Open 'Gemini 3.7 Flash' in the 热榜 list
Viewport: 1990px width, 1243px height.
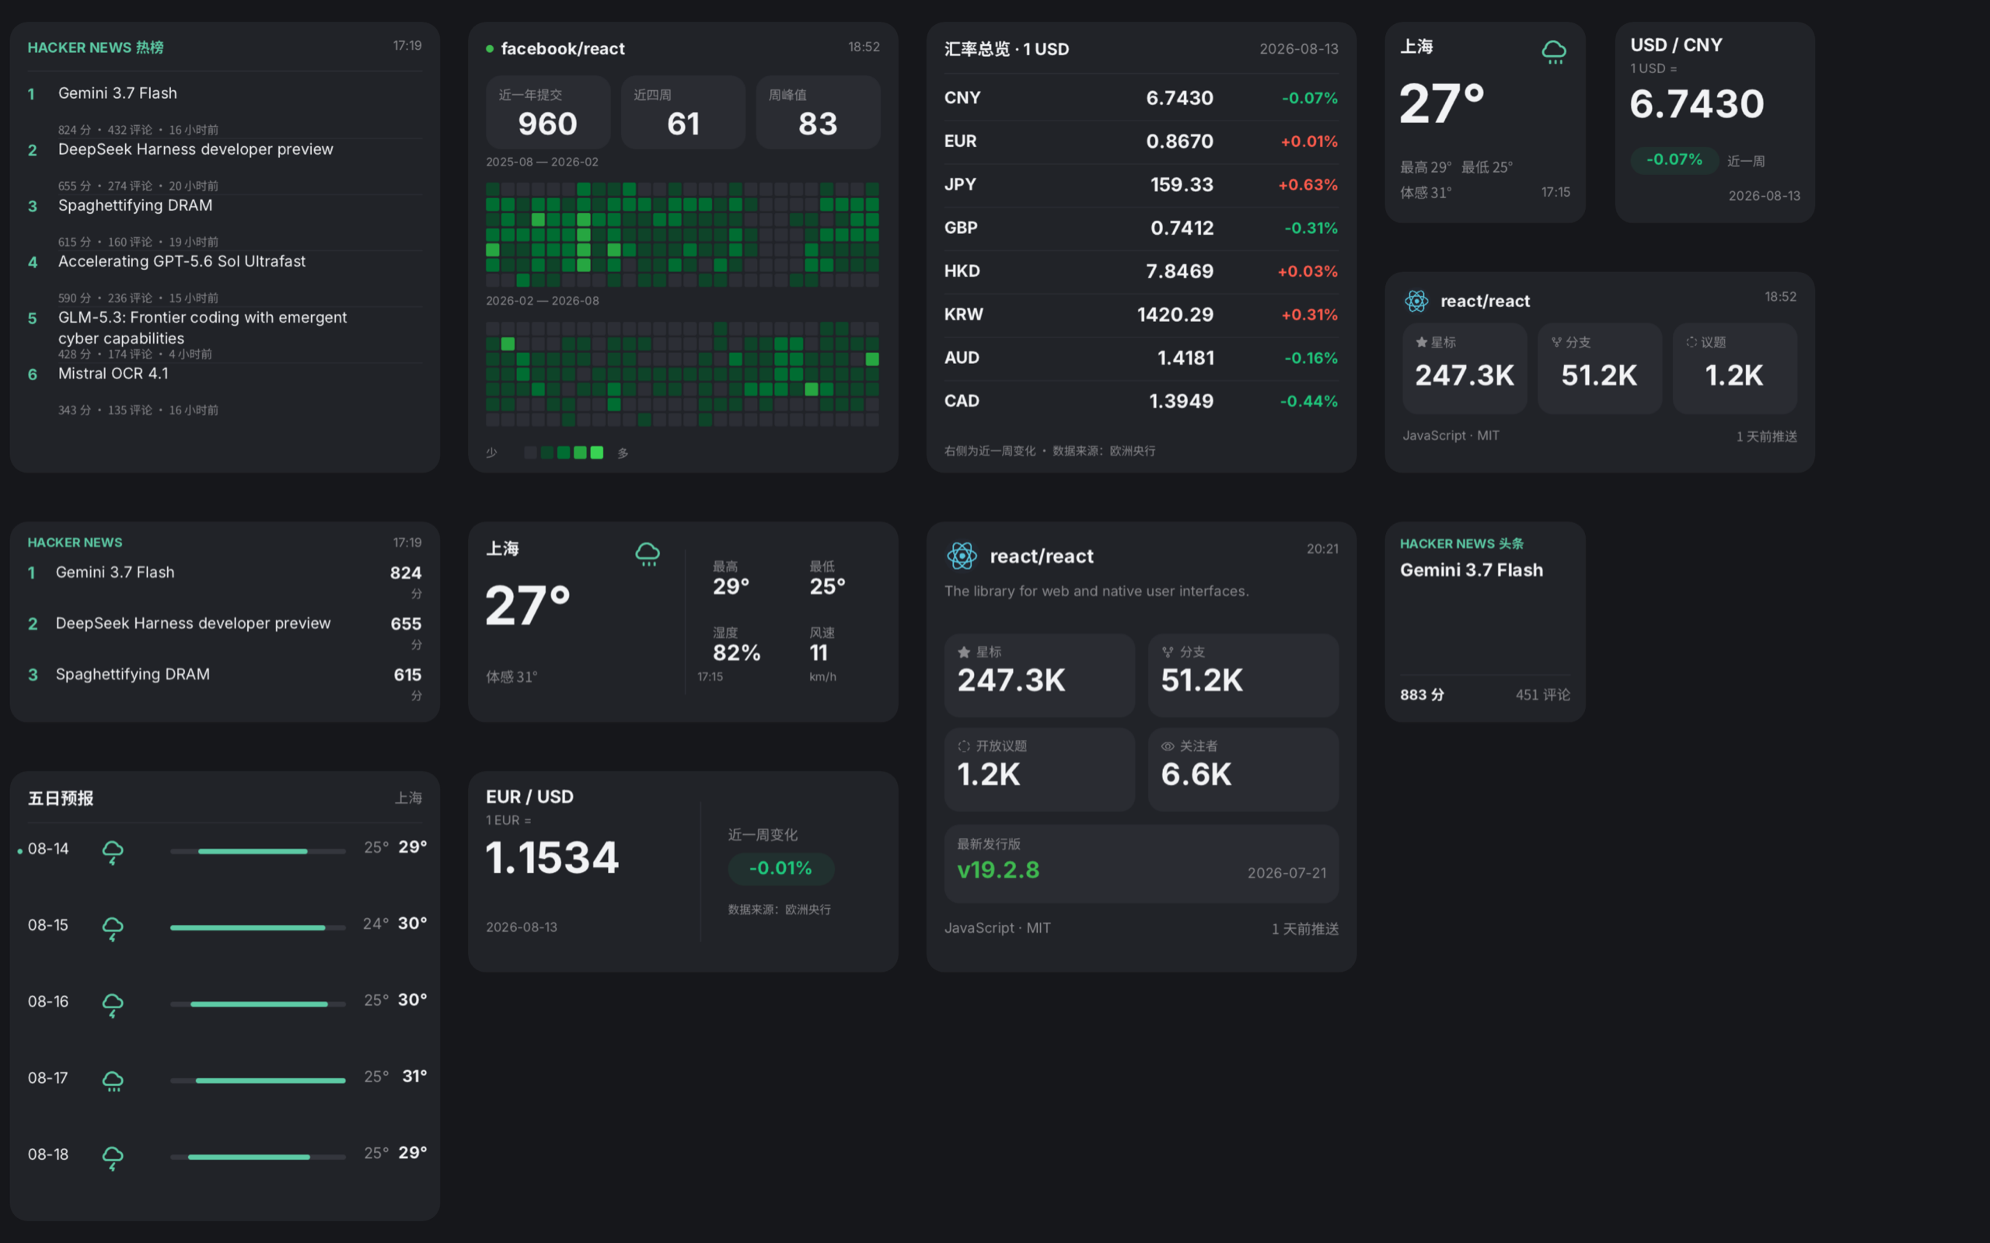click(x=117, y=93)
